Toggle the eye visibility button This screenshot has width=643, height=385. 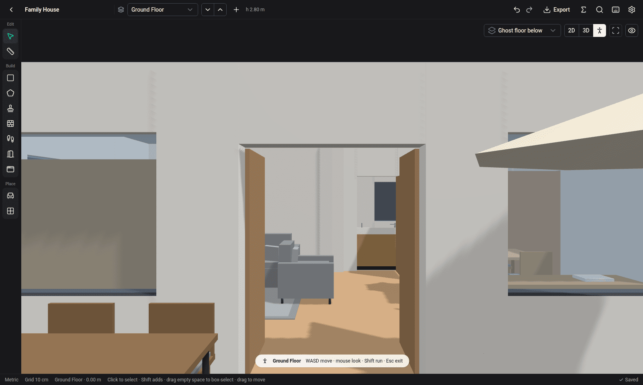(x=632, y=30)
